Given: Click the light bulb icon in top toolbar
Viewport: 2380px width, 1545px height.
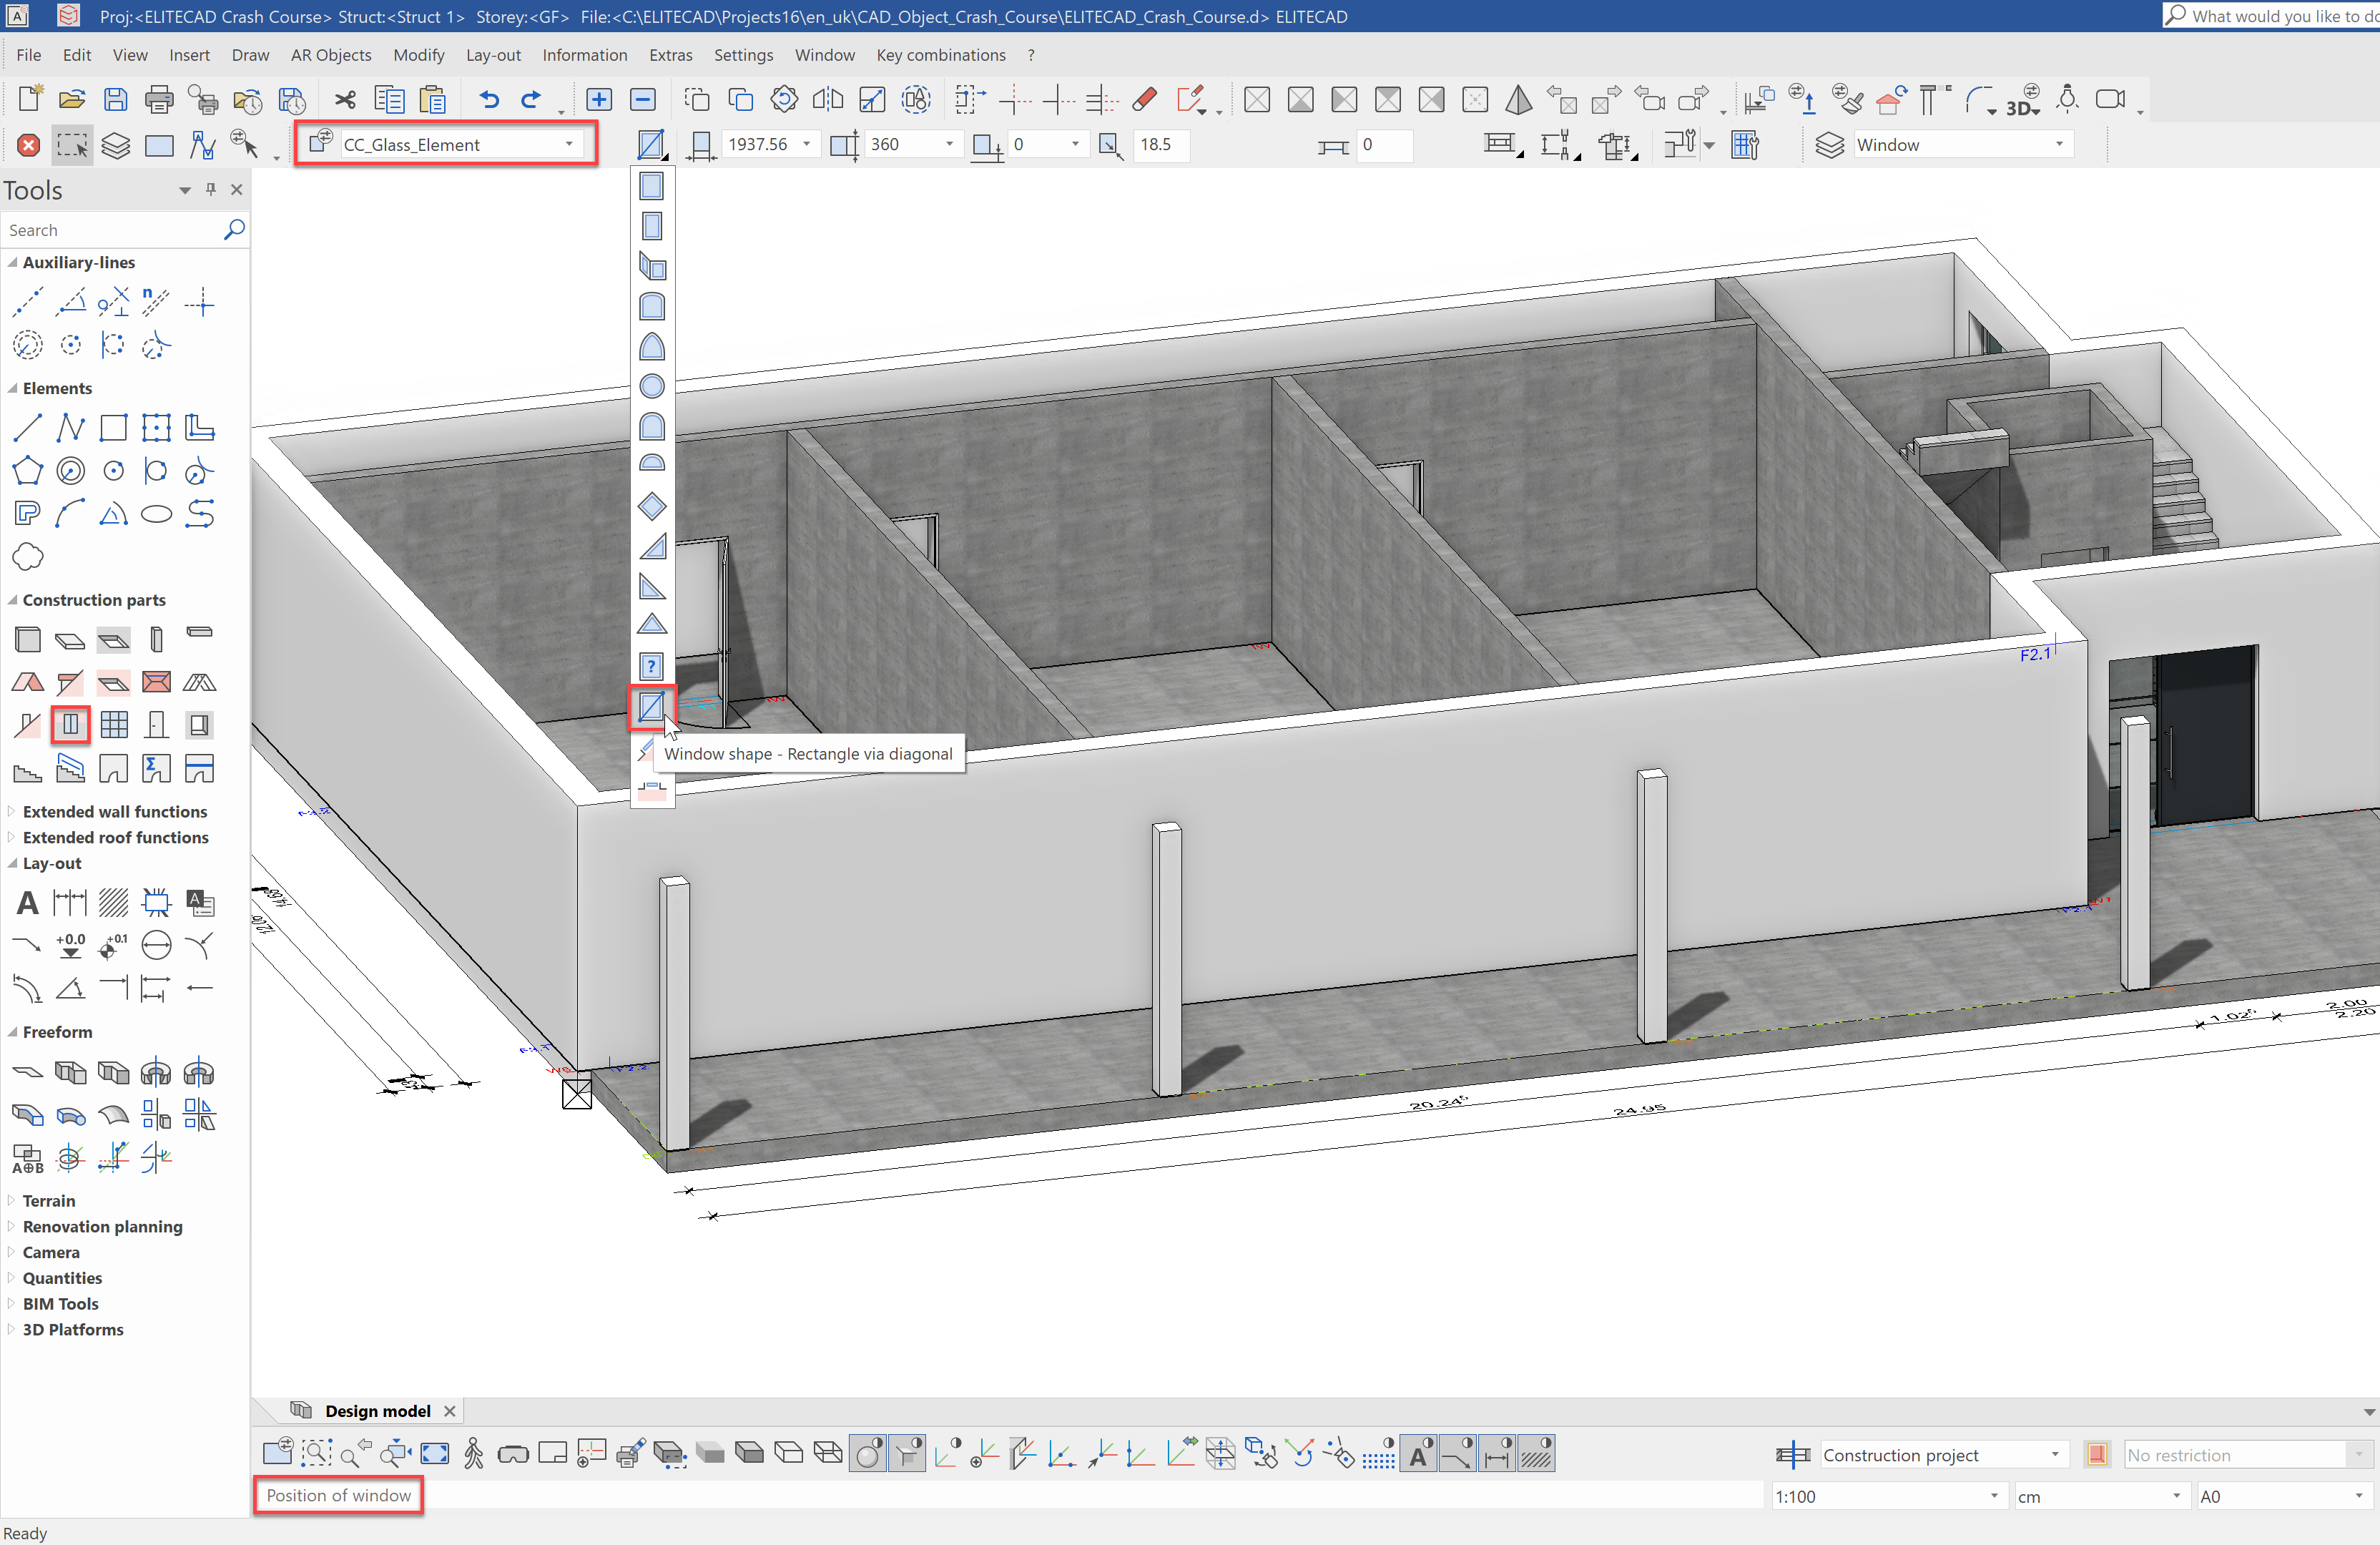Looking at the screenshot, I should pos(2067,99).
